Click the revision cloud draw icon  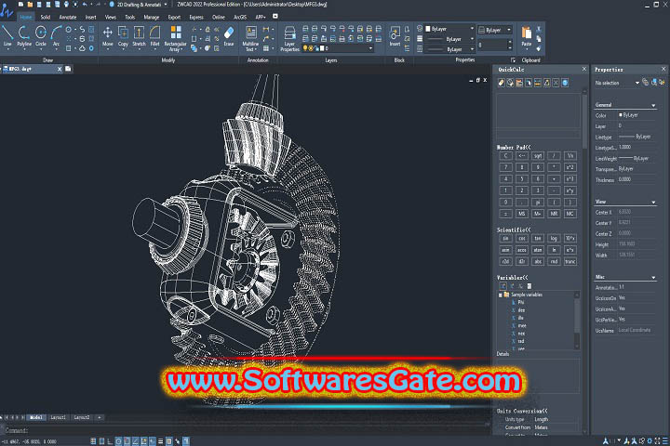82,48
